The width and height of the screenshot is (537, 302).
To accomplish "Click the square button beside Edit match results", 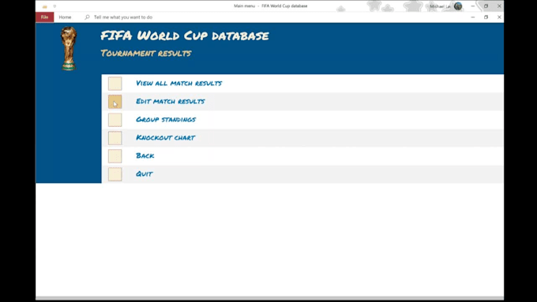I will point(115,102).
